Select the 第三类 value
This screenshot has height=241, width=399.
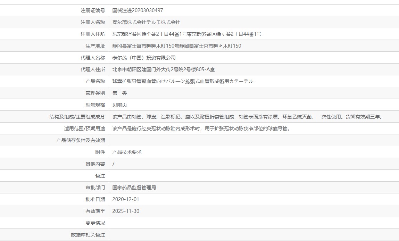[x=119, y=93]
